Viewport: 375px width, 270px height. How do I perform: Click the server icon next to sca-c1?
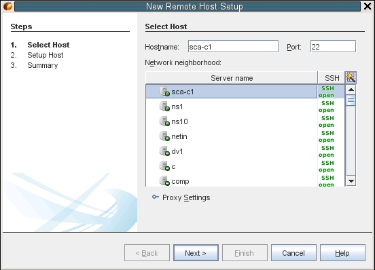(x=164, y=92)
